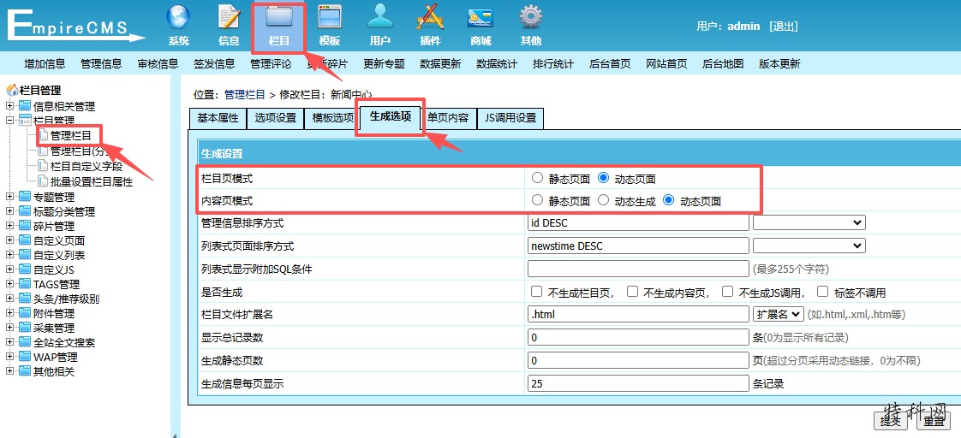Open 增加信息 in the shortcut bar
The height and width of the screenshot is (438, 961).
(x=45, y=63)
